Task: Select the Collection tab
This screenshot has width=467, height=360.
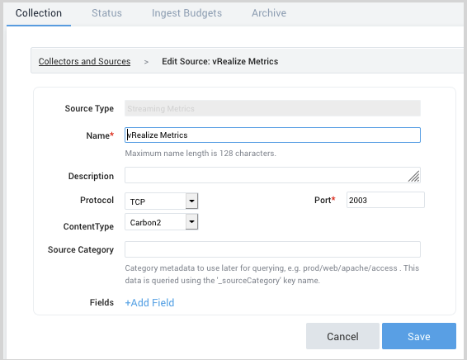Action: [39, 13]
